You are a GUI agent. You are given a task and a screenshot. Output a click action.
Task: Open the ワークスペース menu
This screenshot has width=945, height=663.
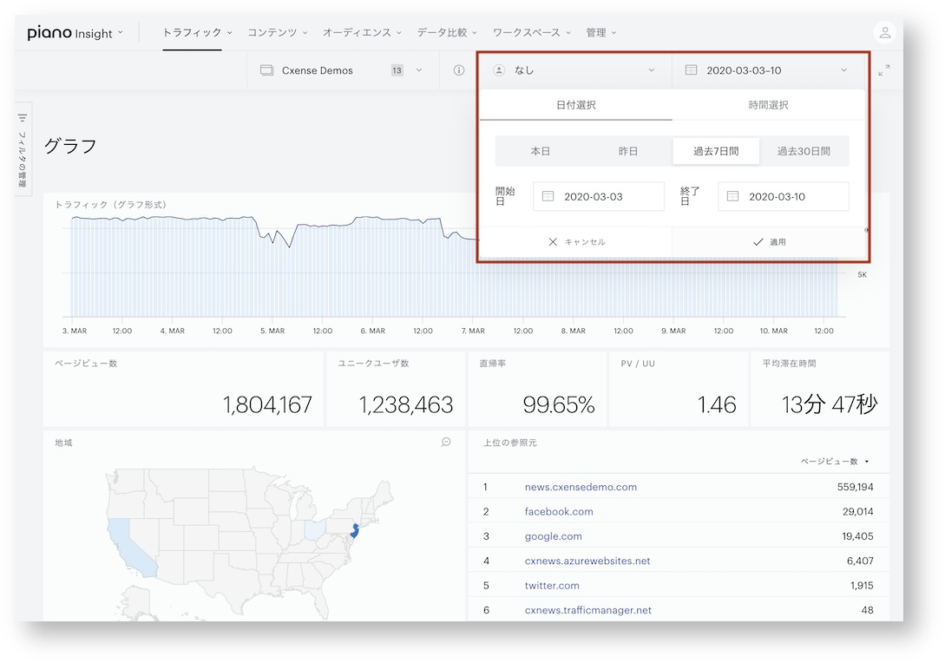click(532, 33)
